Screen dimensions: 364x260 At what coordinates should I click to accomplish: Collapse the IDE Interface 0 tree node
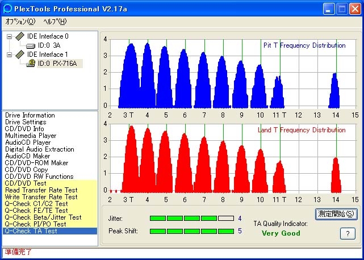point(9,36)
